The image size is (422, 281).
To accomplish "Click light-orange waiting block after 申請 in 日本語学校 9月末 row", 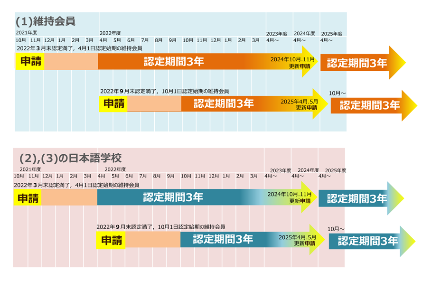I will coord(153,240).
